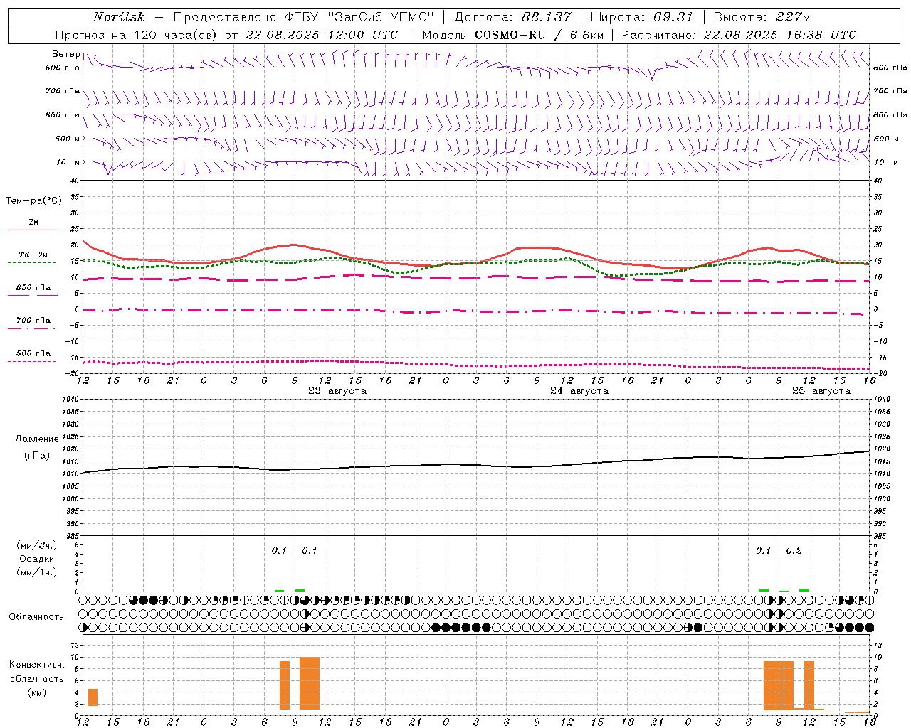911x728 pixels.
Task: Click the Осадки panel label
Action: tap(37, 559)
